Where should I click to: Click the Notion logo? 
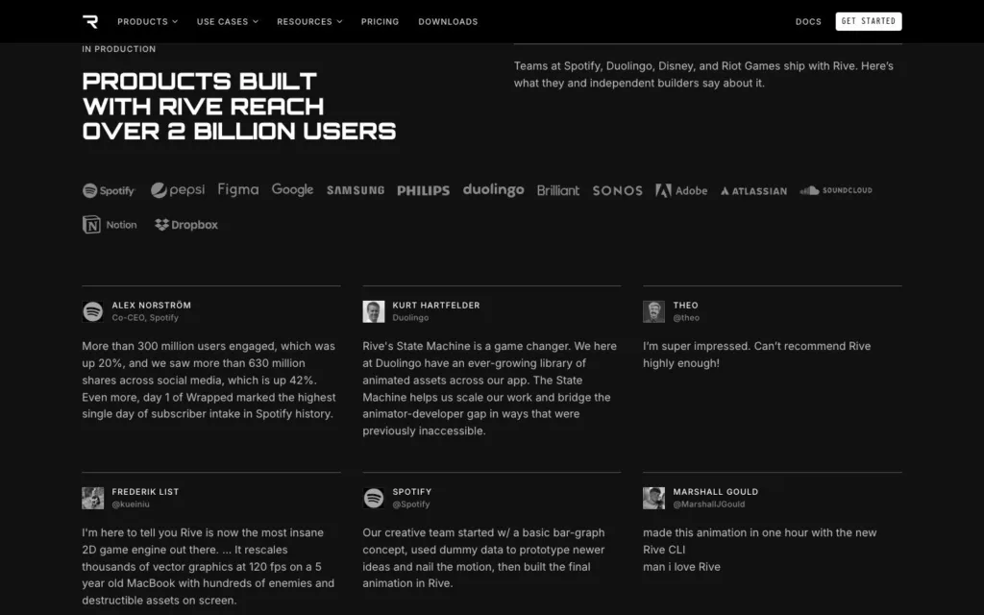point(110,225)
